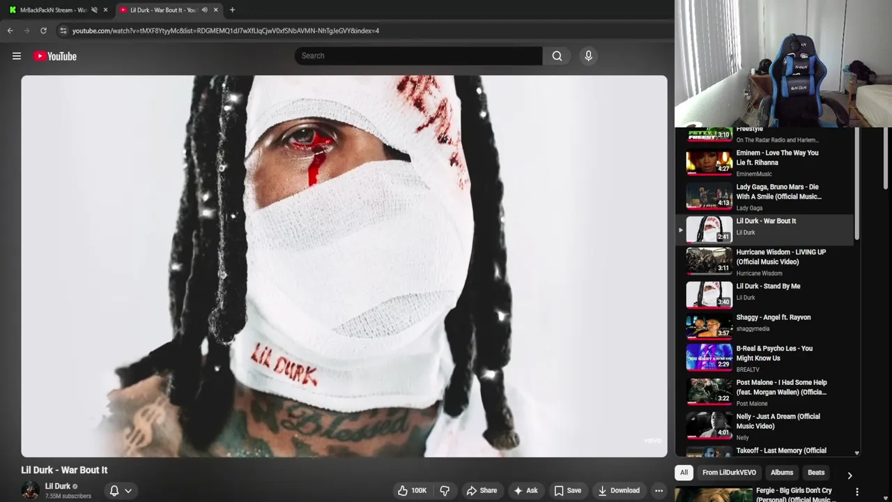
Task: Unmute the MrBackPackN Stream tab audio icon
Action: point(94,10)
